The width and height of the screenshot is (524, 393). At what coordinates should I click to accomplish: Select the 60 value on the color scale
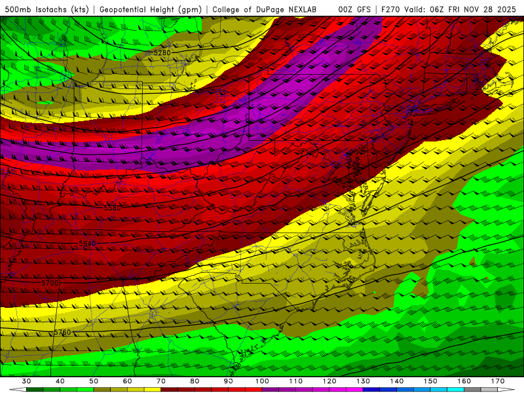[127, 381]
